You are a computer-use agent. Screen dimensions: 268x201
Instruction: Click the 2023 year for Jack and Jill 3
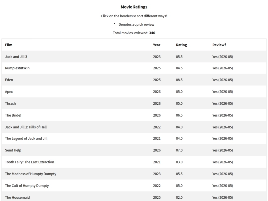157,57
